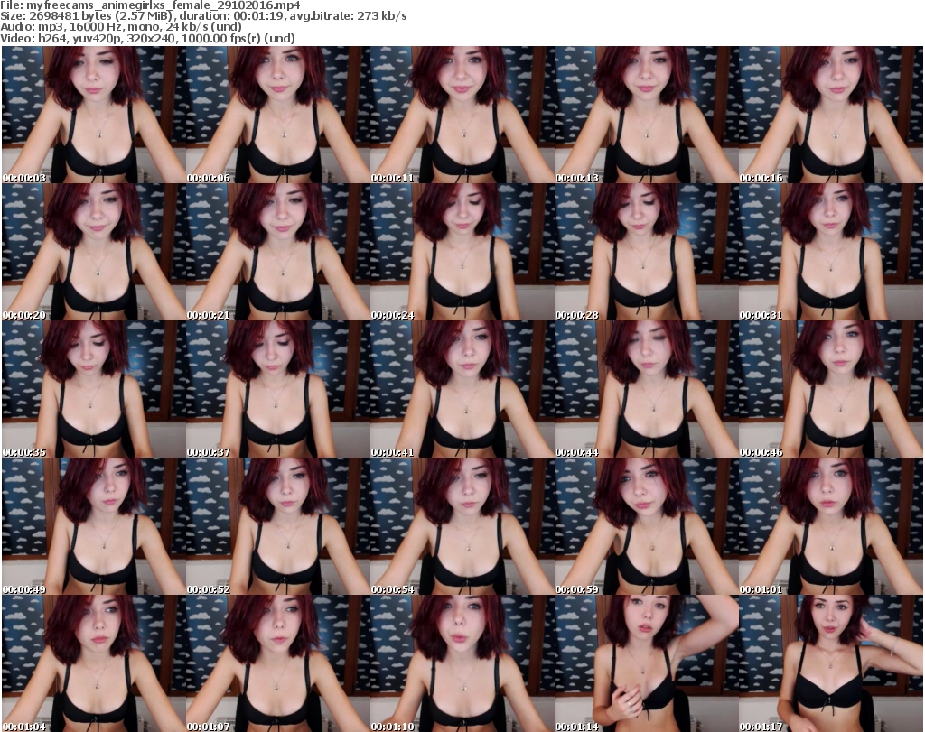This screenshot has height=732, width=925.
Task: Choose the thumbnail at 00:00:49
Action: pos(93,526)
